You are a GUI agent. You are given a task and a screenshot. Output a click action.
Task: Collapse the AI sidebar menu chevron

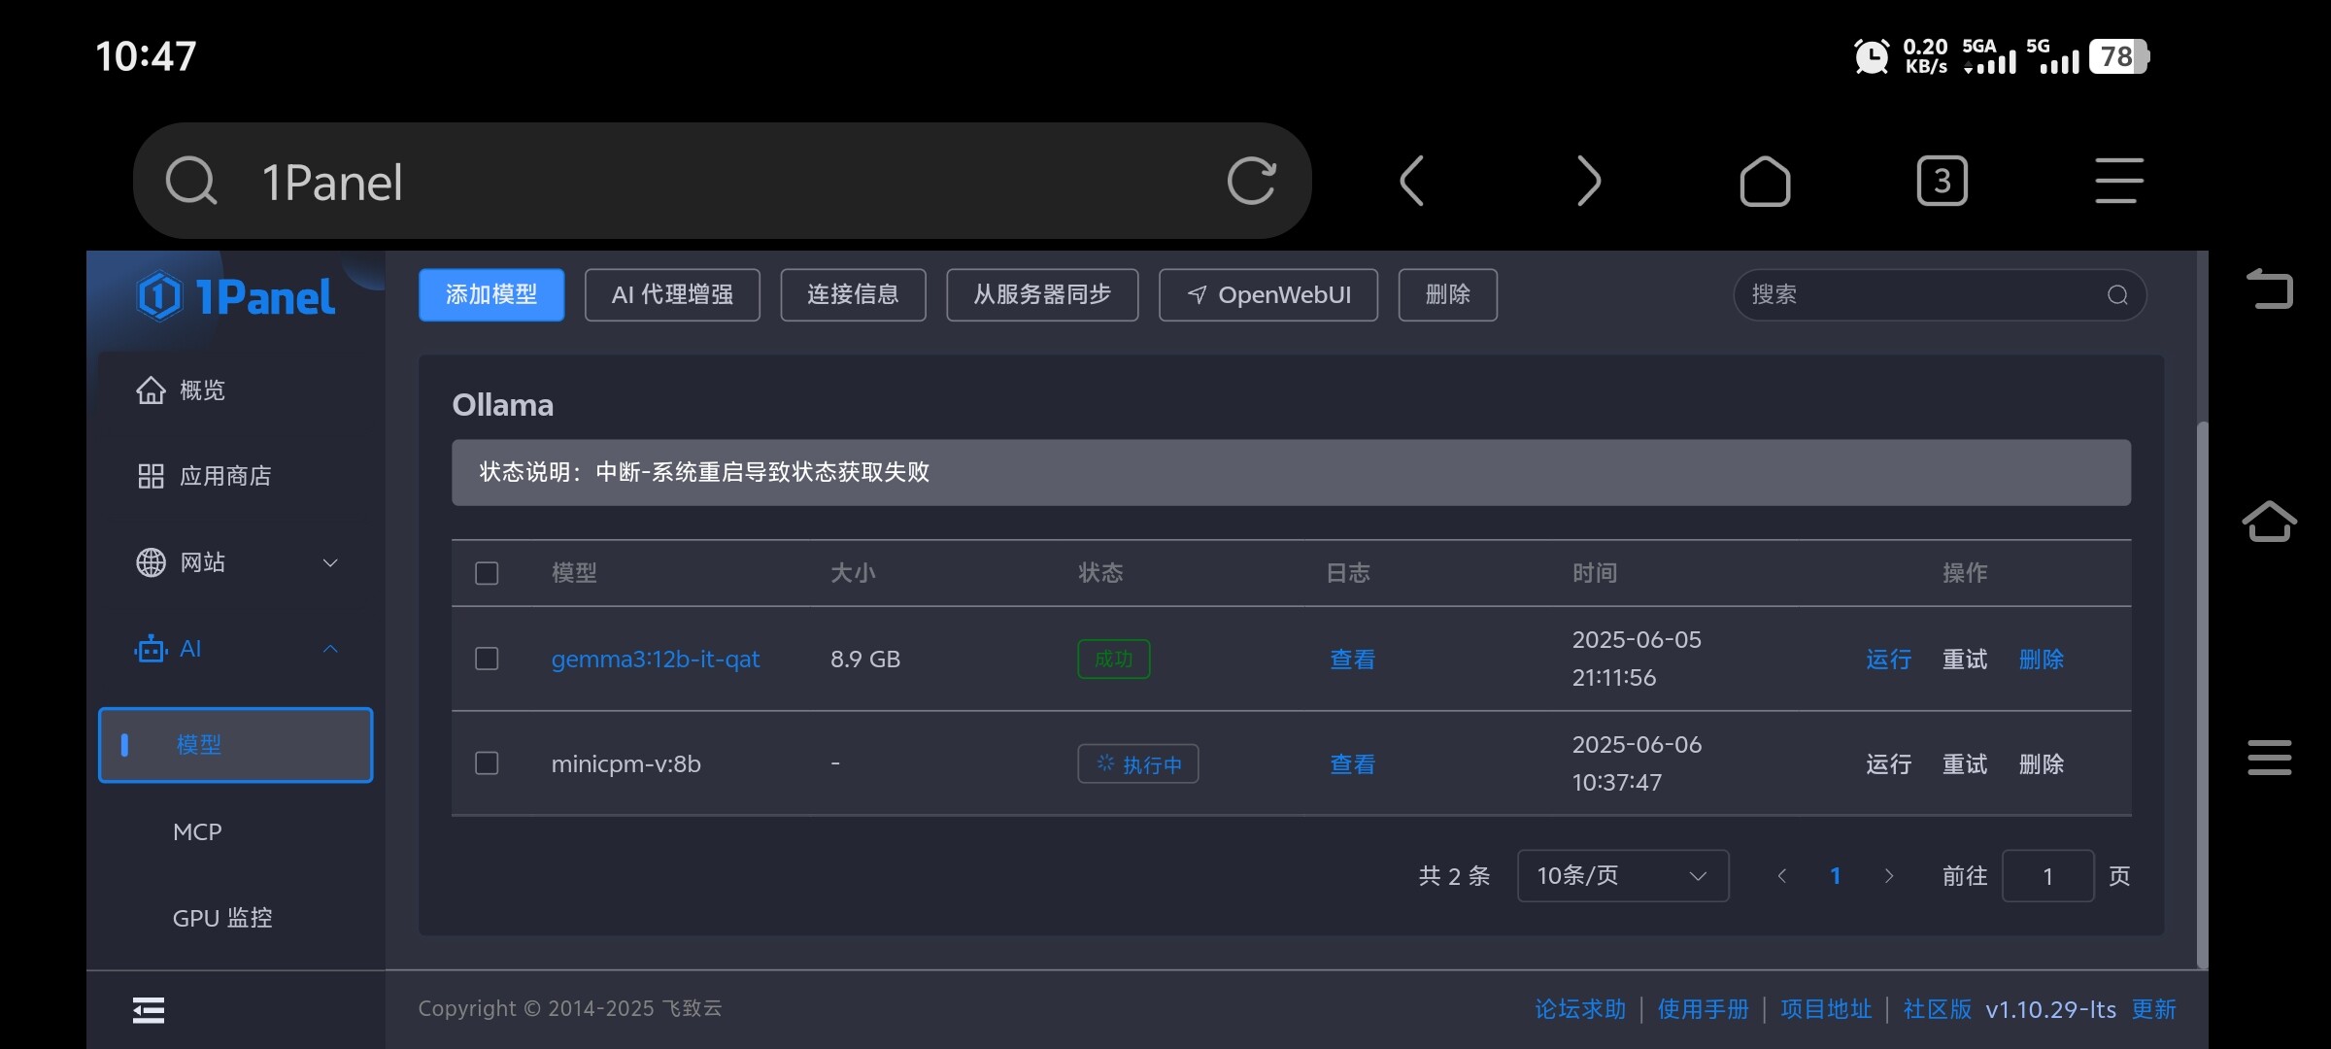point(330,649)
